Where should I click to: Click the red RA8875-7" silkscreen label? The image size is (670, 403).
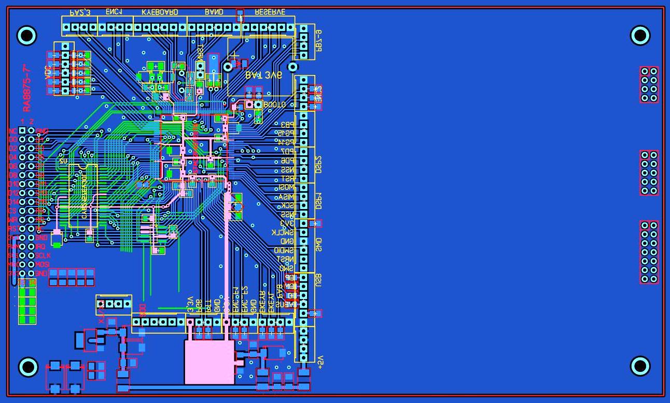[x=26, y=88]
